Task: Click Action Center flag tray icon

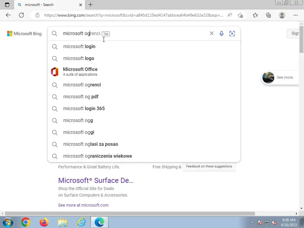Action: click(x=260, y=222)
